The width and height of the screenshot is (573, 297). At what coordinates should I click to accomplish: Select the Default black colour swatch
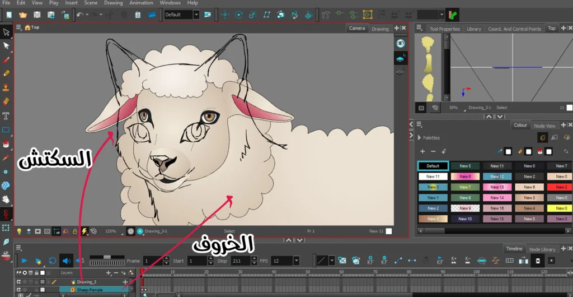433,166
